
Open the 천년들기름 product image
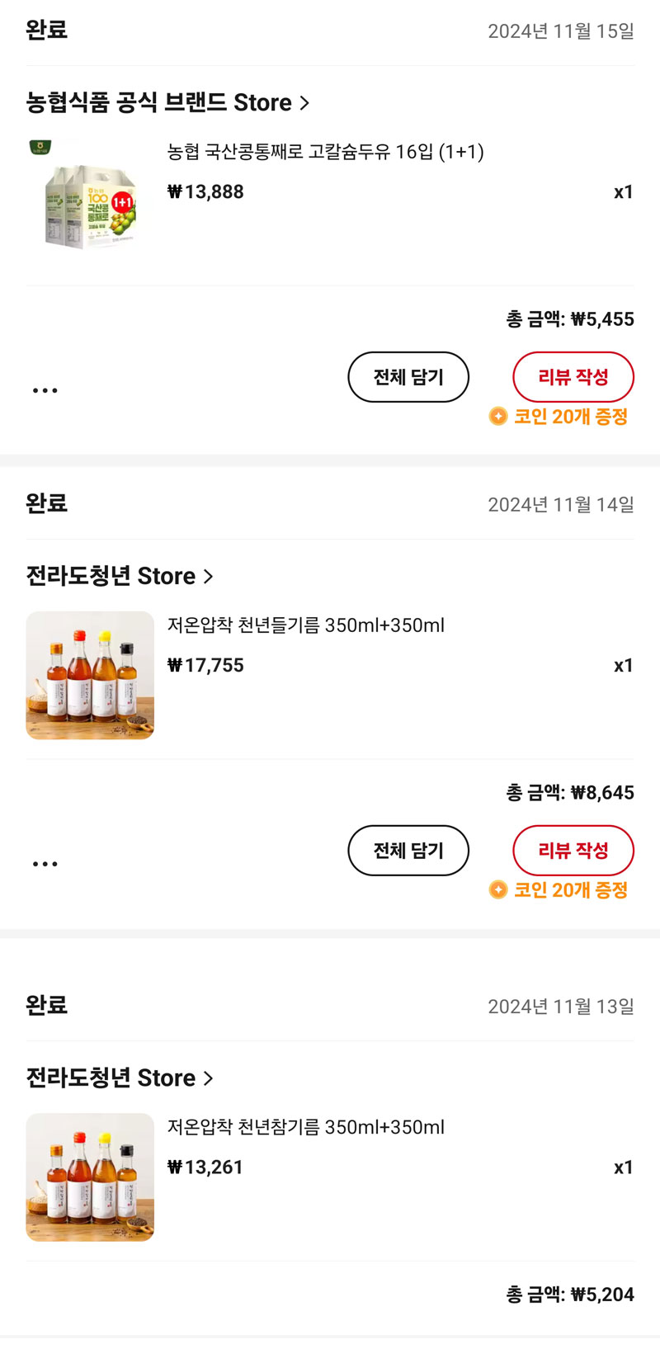[90, 675]
